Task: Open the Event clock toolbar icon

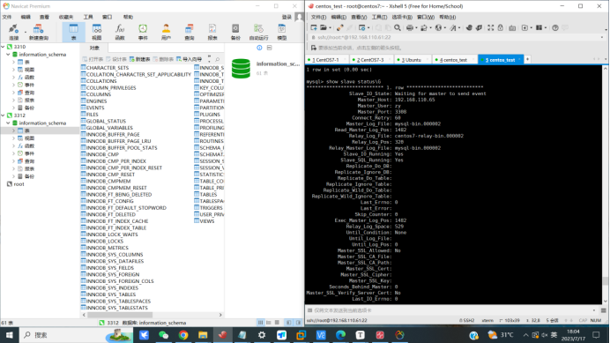Action: (x=143, y=32)
